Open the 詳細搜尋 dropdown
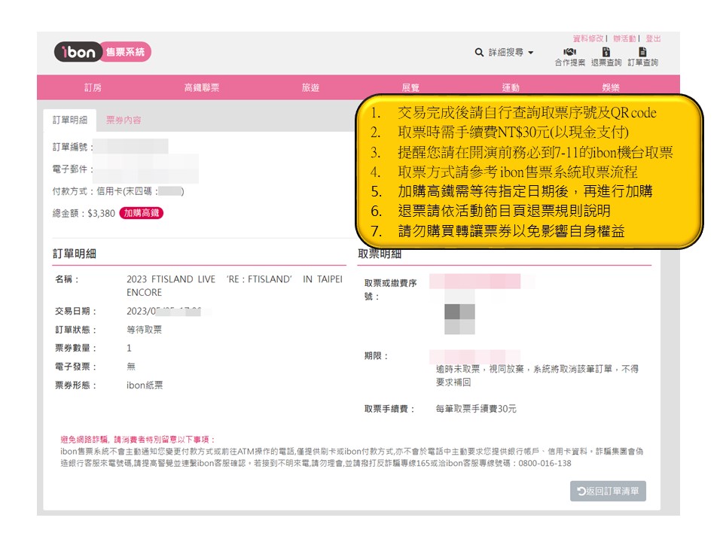 (x=511, y=53)
